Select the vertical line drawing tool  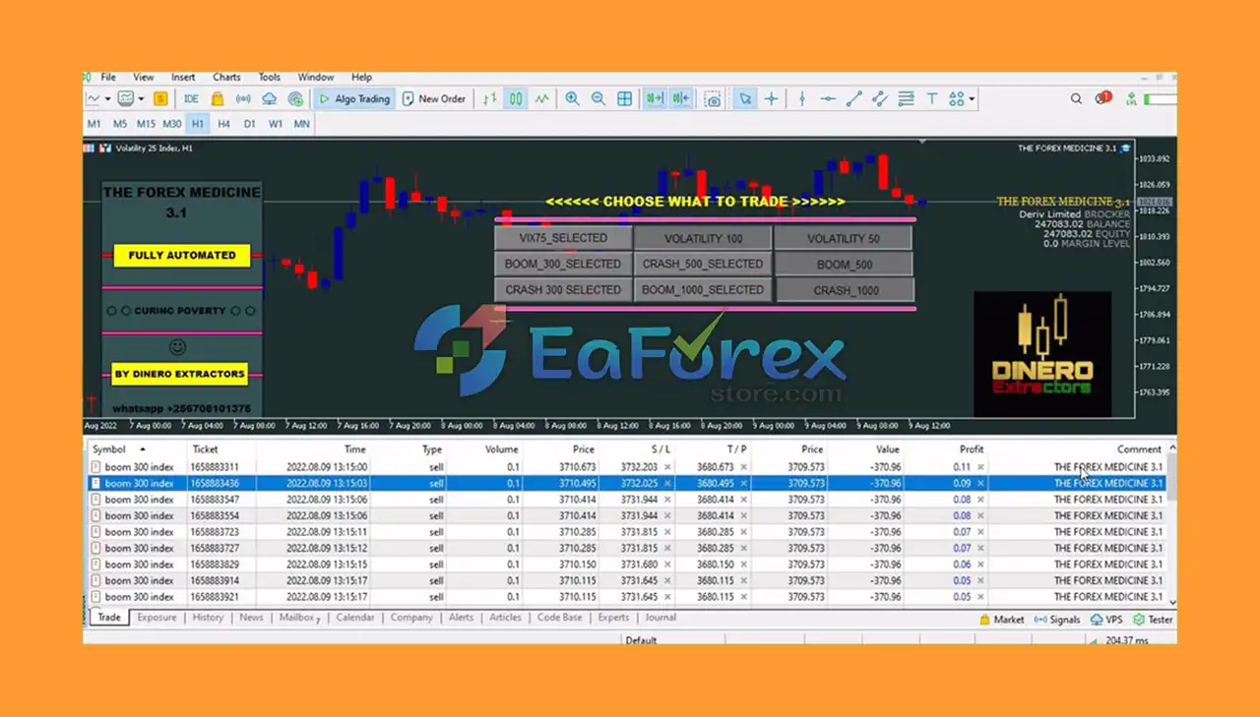802,98
